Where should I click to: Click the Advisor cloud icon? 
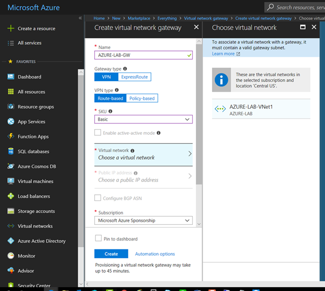pyautogui.click(x=10, y=270)
